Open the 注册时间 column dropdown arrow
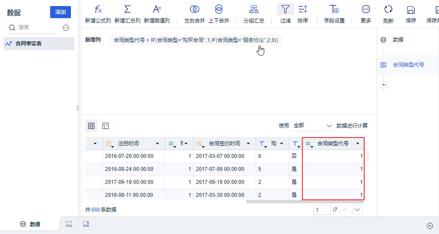 [x=157, y=144]
